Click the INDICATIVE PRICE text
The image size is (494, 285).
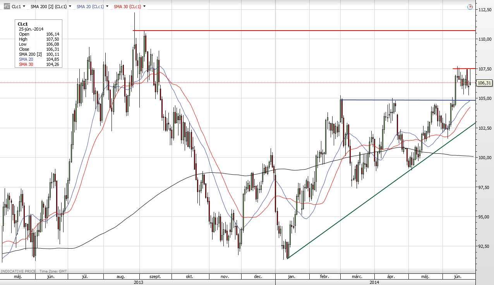pyautogui.click(x=18, y=271)
